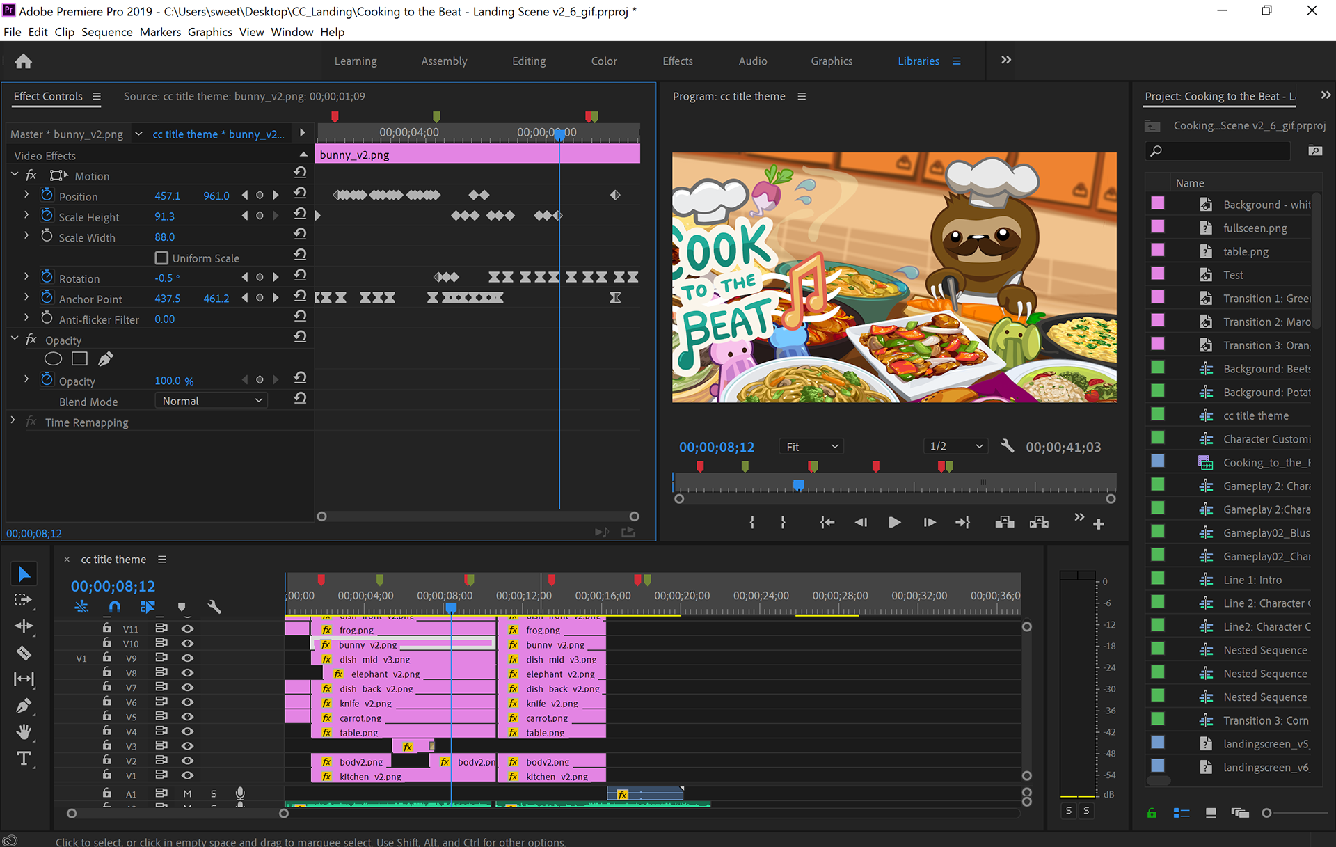
Task: Open playback resolution 1/2 dropdown
Action: [957, 446]
